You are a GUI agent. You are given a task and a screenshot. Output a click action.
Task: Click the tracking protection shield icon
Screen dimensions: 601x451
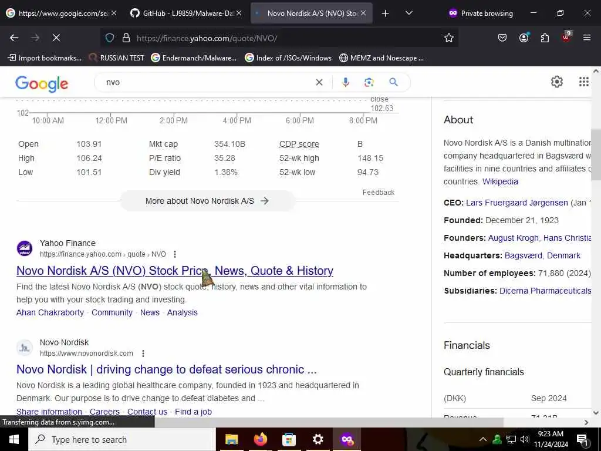click(x=110, y=38)
